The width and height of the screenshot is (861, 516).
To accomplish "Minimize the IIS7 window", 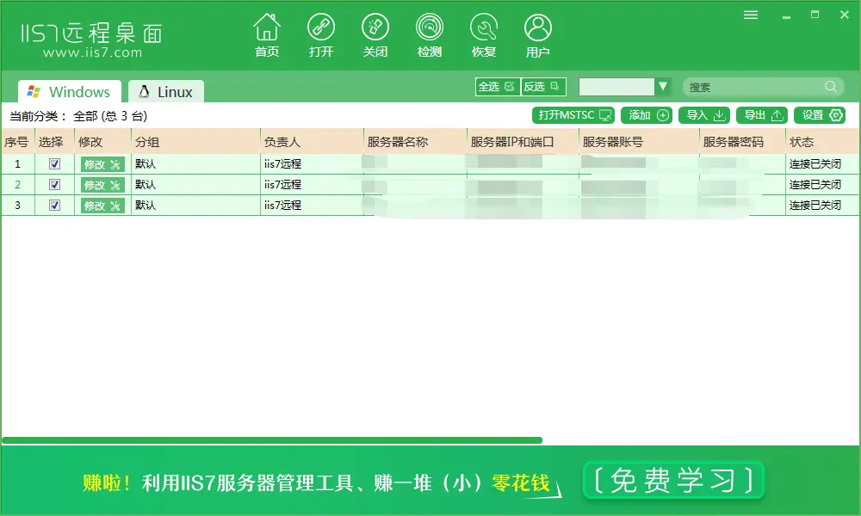I will (786, 15).
